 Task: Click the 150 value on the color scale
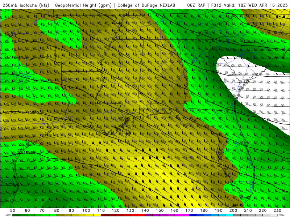[x=160, y=210]
